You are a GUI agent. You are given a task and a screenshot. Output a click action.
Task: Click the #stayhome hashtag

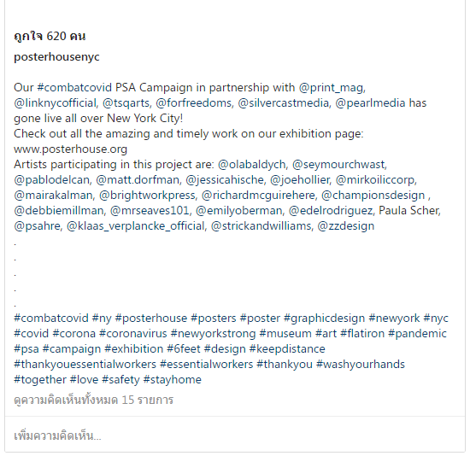coord(173,380)
